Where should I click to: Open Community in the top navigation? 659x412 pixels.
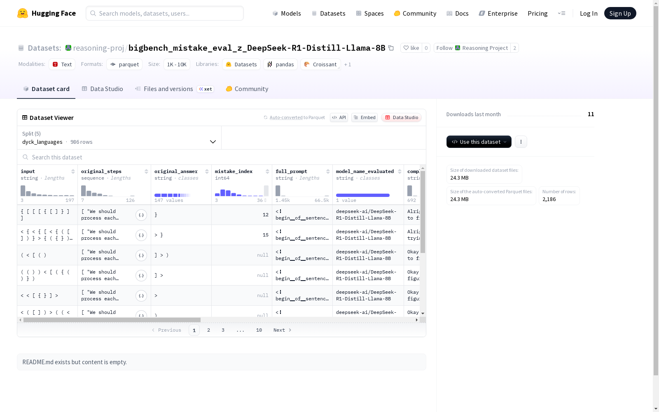[415, 13]
